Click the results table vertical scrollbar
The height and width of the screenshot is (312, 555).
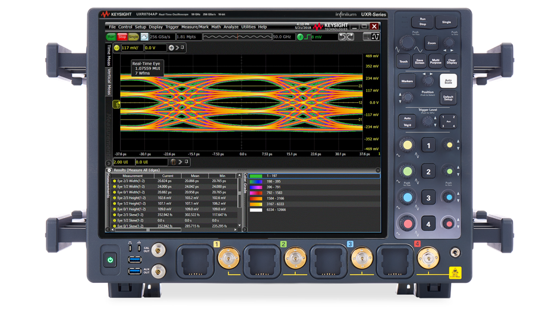(x=239, y=200)
